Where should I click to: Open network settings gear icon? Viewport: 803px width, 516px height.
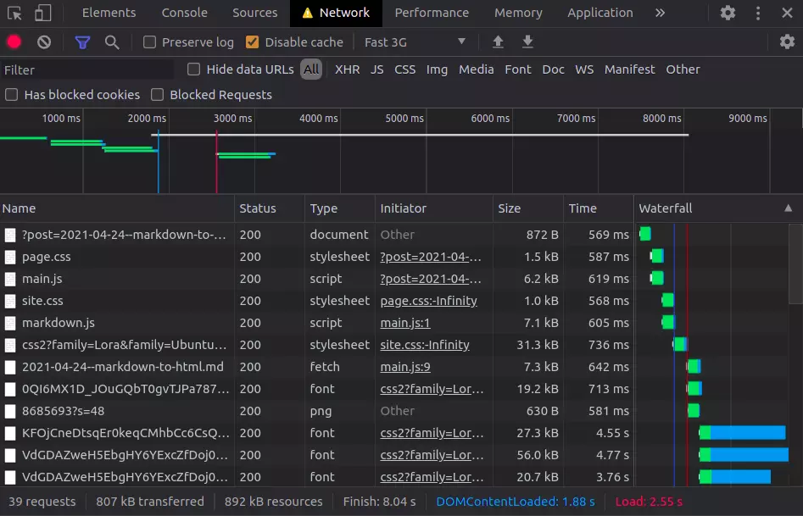[787, 42]
